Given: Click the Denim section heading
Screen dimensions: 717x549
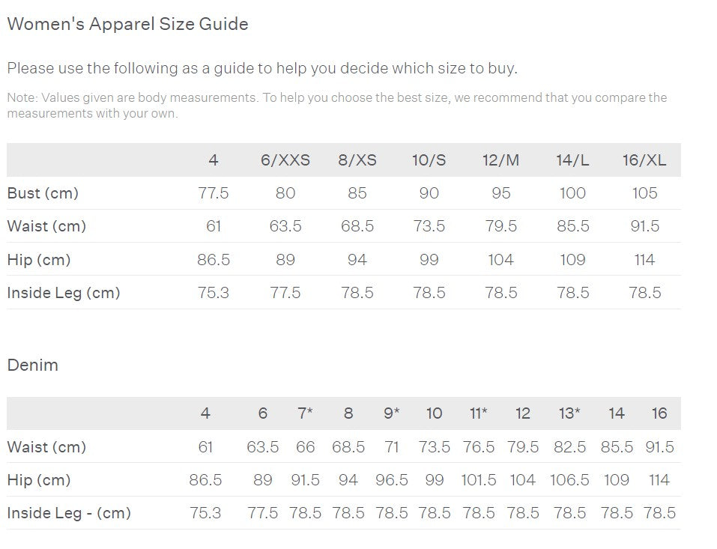Looking at the screenshot, I should 32,365.
